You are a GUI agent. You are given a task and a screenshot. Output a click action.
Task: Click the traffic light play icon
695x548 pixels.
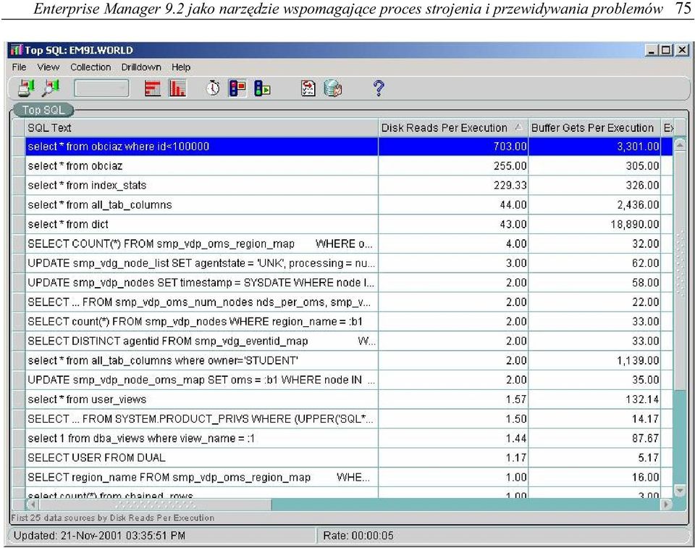click(x=262, y=88)
